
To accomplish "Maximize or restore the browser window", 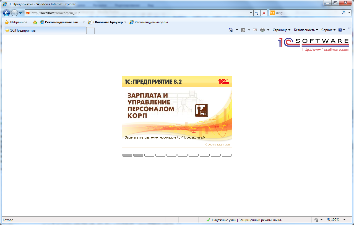I will click(x=335, y=3).
